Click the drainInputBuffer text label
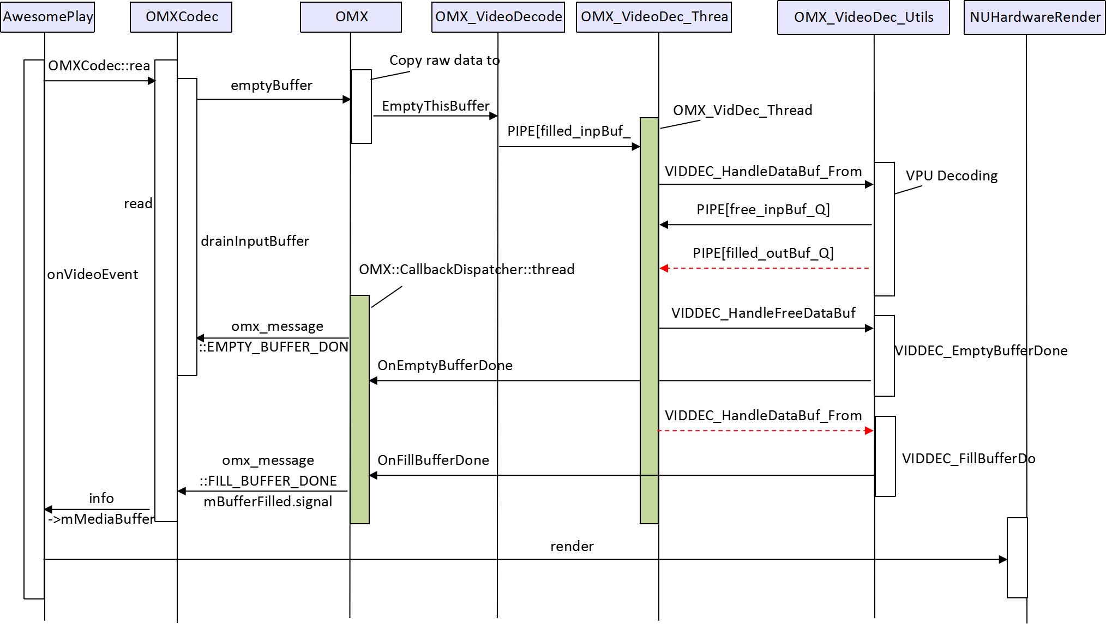The width and height of the screenshot is (1106, 624). click(254, 241)
